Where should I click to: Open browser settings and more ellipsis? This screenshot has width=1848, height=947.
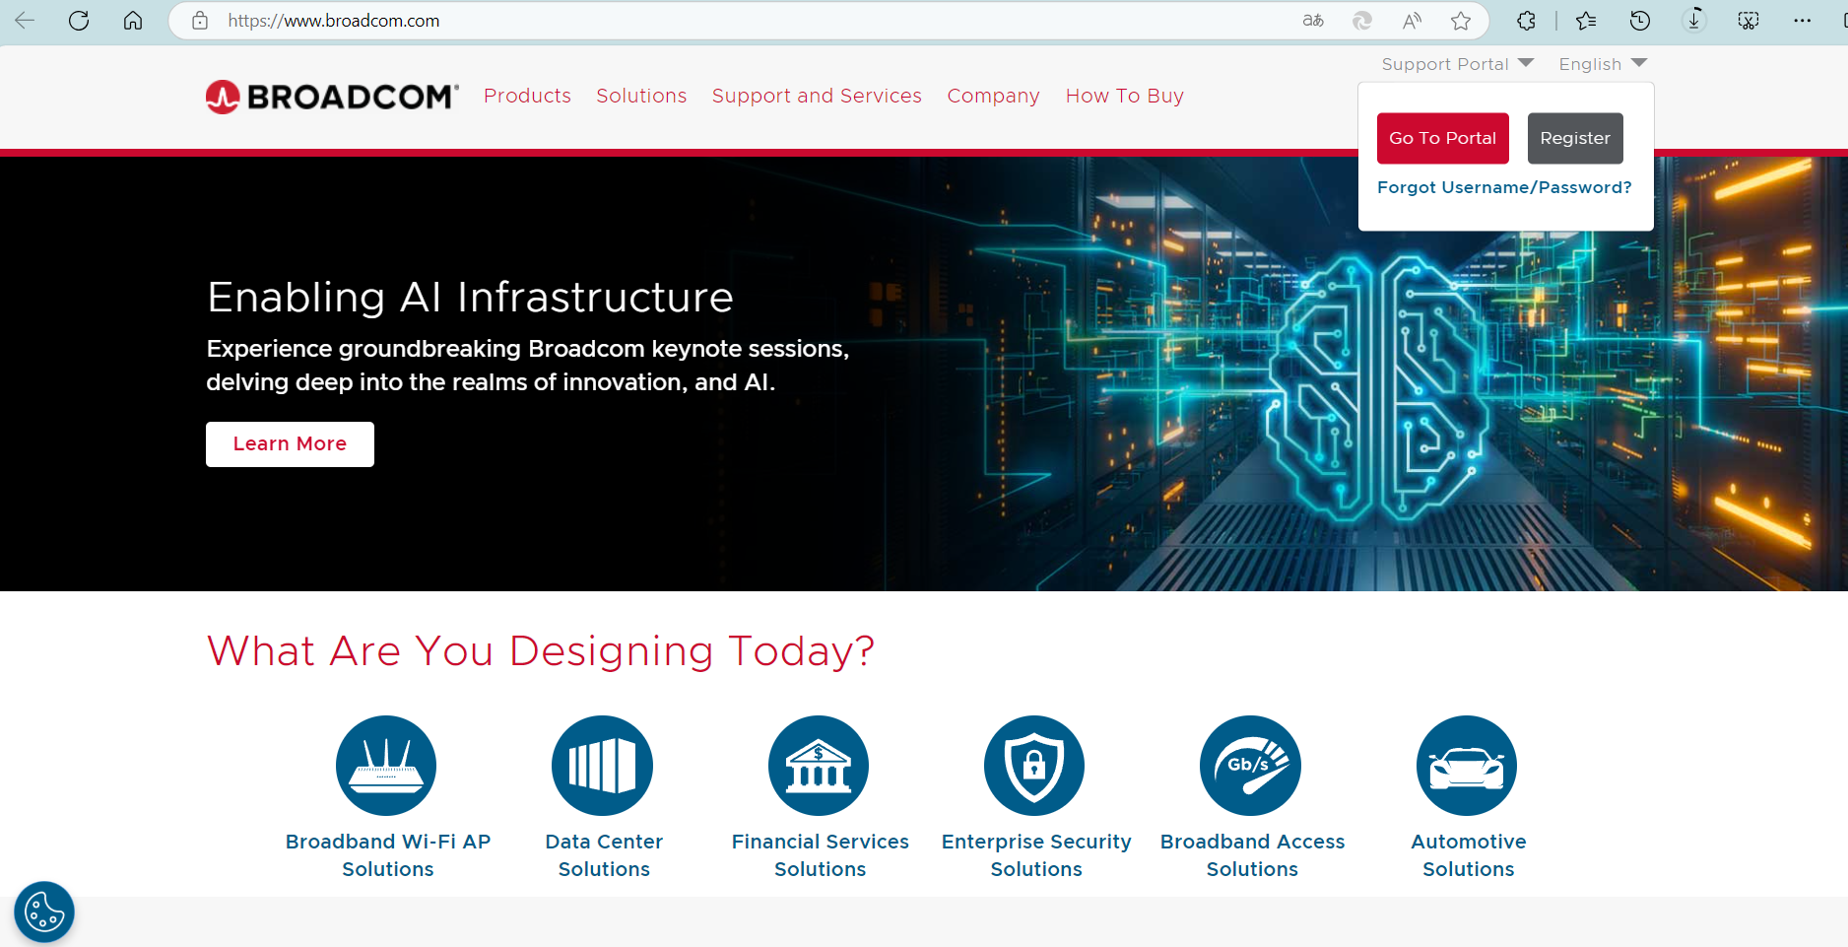tap(1803, 21)
